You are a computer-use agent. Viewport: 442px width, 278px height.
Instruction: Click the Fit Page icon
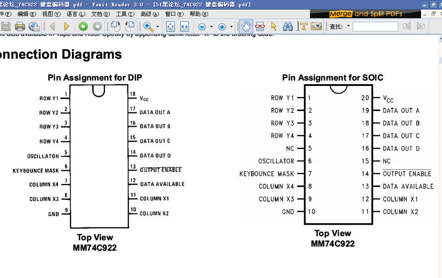(x=170, y=26)
